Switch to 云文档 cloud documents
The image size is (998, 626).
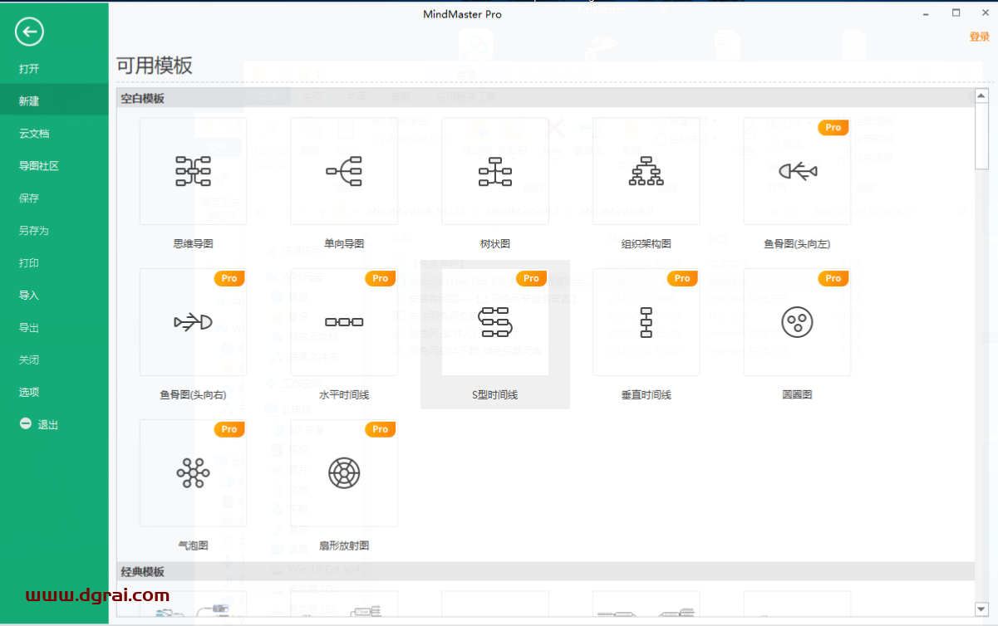pyautogui.click(x=34, y=134)
